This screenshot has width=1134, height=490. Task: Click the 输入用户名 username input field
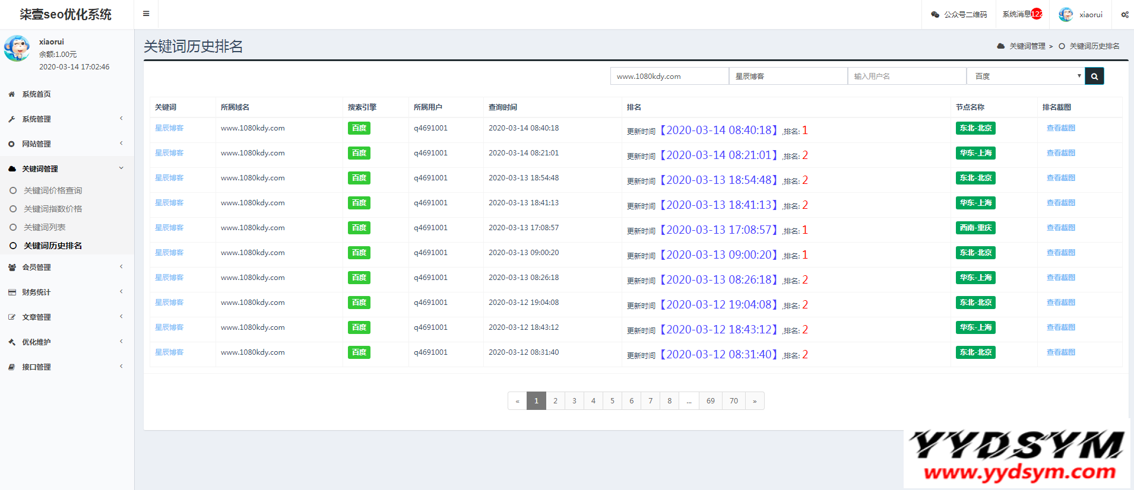(907, 76)
